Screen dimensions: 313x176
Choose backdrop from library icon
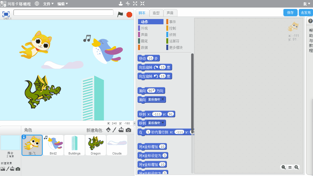(3, 169)
